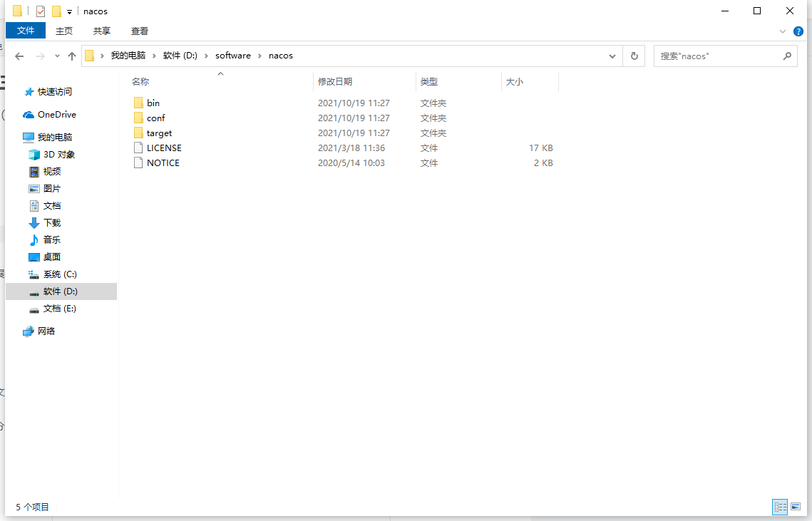Expand chevron after 我的电脑 in address bar
Viewport: 812px width, 521px height.
point(154,56)
